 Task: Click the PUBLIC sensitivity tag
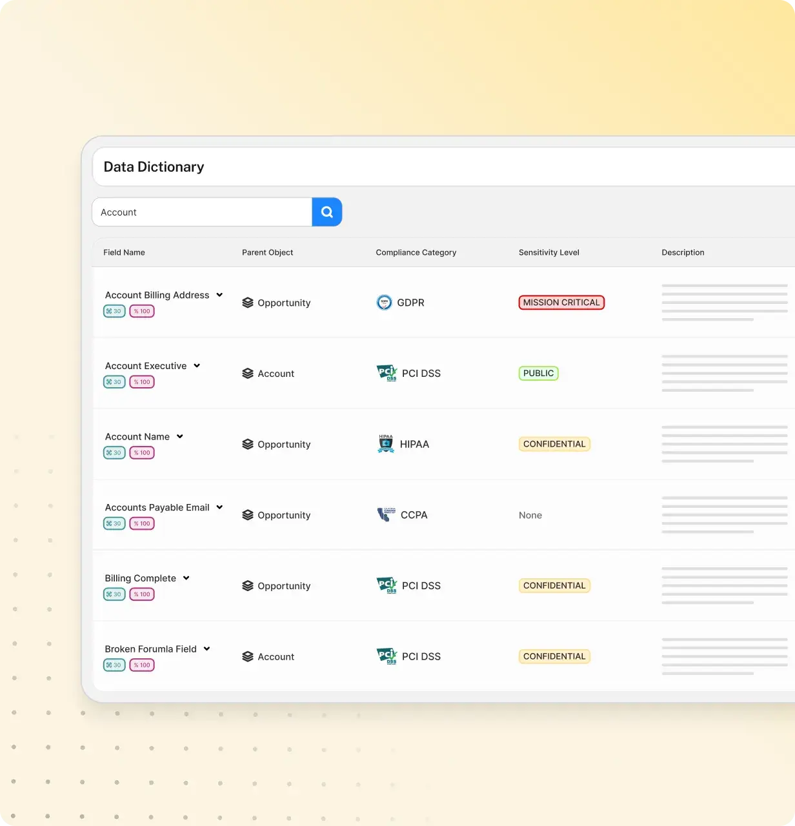(539, 373)
